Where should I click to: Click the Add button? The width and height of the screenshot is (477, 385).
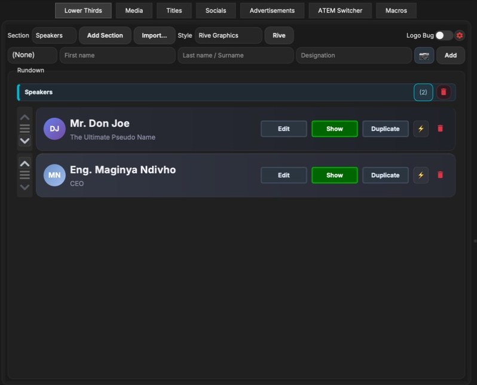point(451,56)
